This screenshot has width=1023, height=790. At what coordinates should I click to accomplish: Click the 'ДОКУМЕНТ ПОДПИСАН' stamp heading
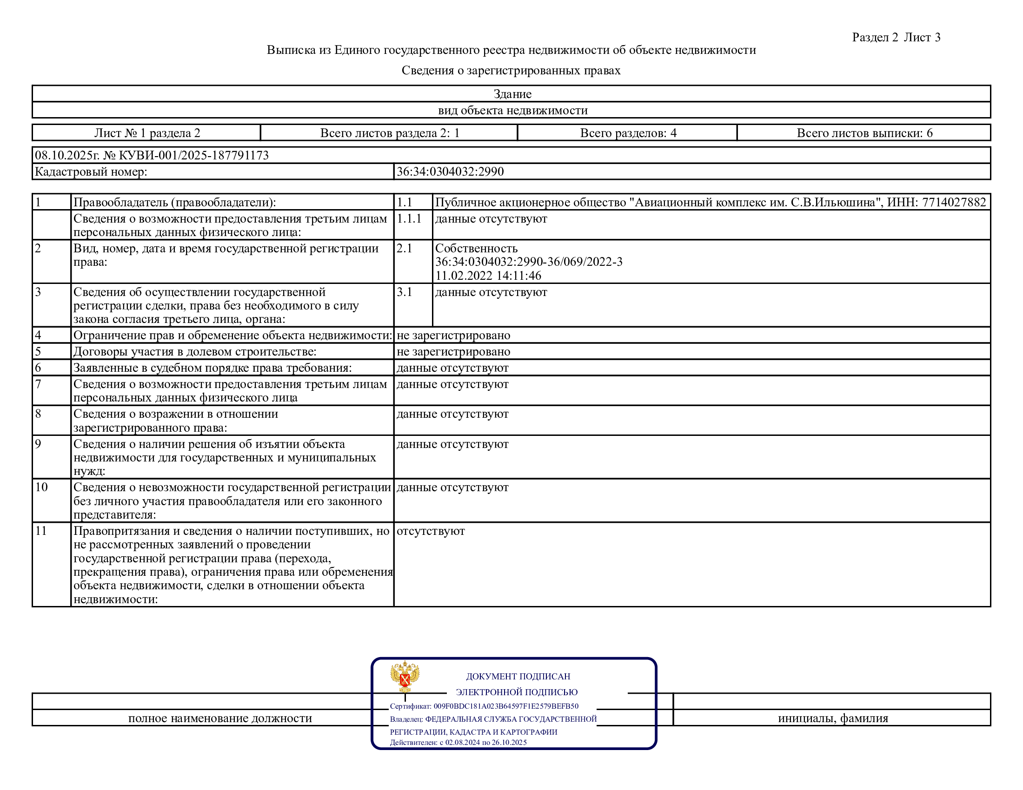[518, 676]
